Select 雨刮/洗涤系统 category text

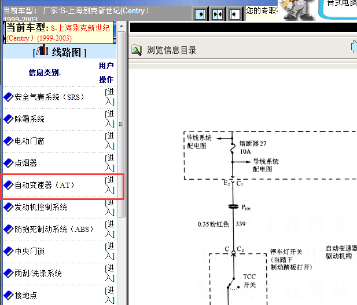[38, 273]
